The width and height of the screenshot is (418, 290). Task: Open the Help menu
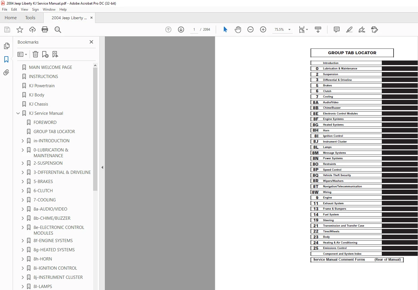[63, 9]
